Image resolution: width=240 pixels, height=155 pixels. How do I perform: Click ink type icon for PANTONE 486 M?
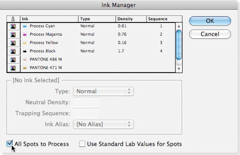[13, 60]
